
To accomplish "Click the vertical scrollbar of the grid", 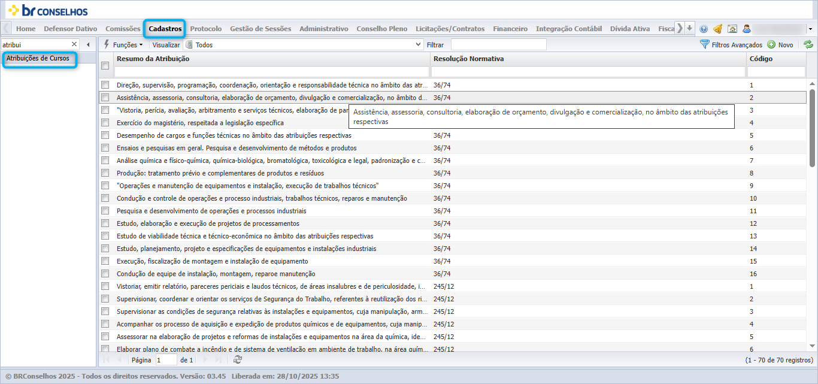I will pyautogui.click(x=812, y=127).
